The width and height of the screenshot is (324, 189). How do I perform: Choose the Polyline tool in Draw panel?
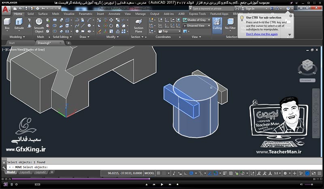[x=77, y=20]
